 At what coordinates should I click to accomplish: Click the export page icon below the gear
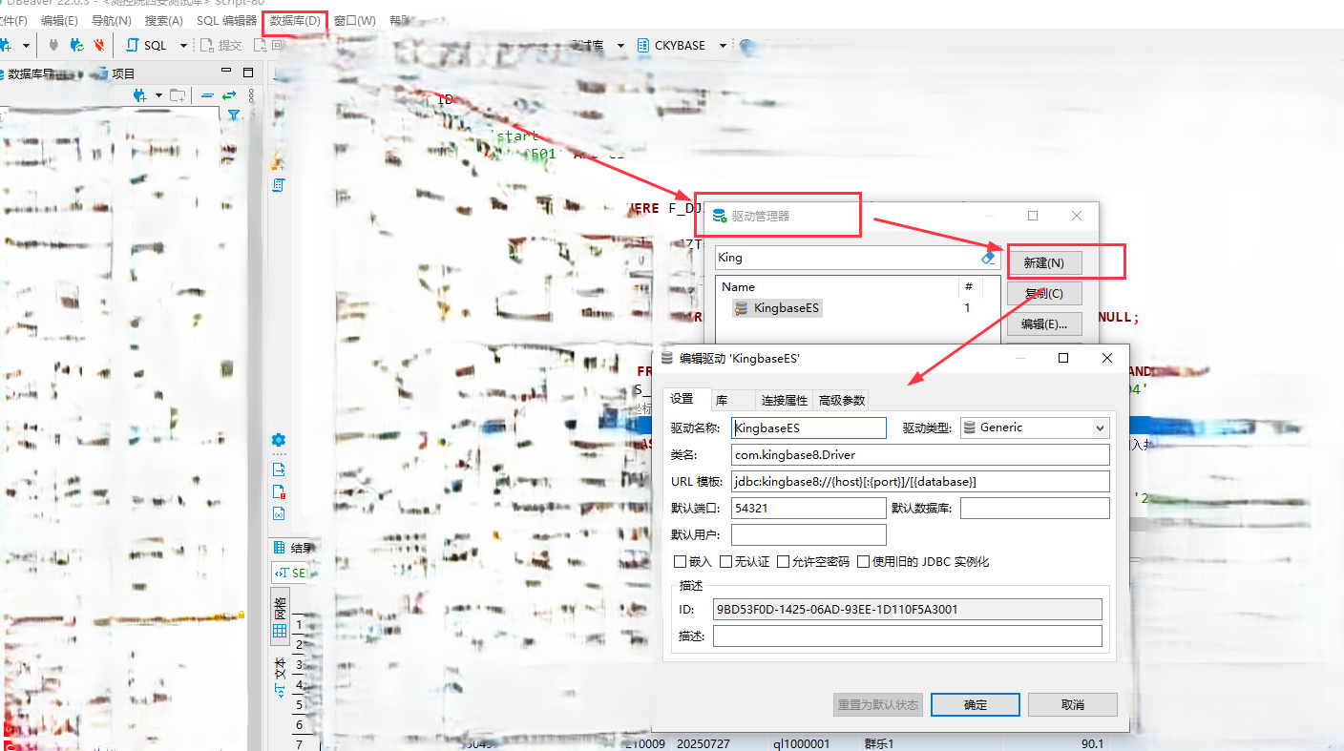[x=279, y=469]
